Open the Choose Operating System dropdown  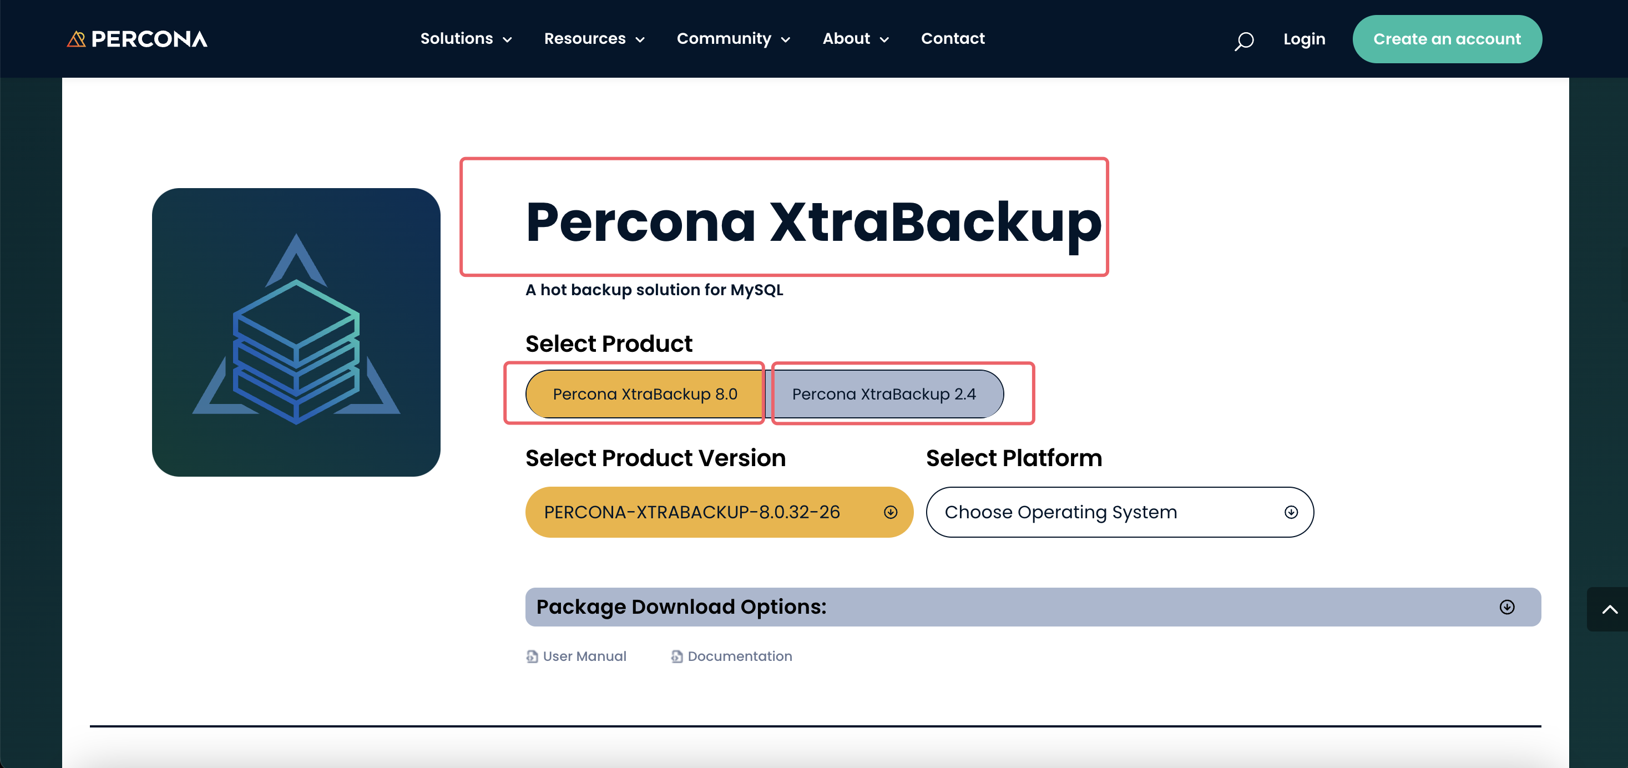1119,512
